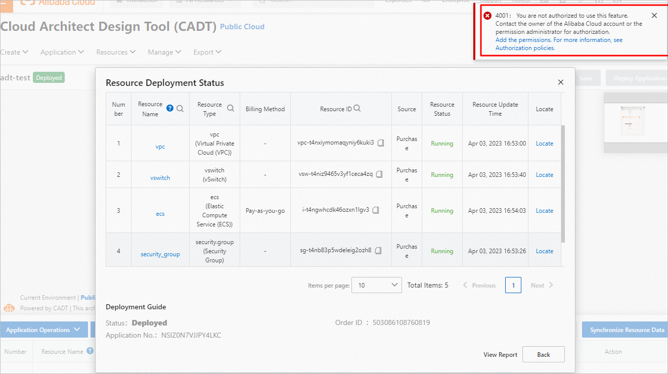668x374 pixels.
Task: Copy the ecs instance resource ID
Action: click(376, 210)
